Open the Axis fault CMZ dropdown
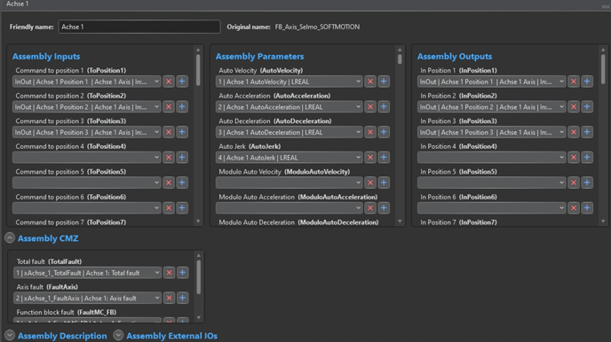The width and height of the screenshot is (611, 342). (87, 298)
